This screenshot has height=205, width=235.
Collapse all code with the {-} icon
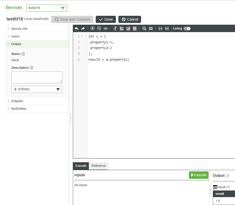[x=160, y=29]
